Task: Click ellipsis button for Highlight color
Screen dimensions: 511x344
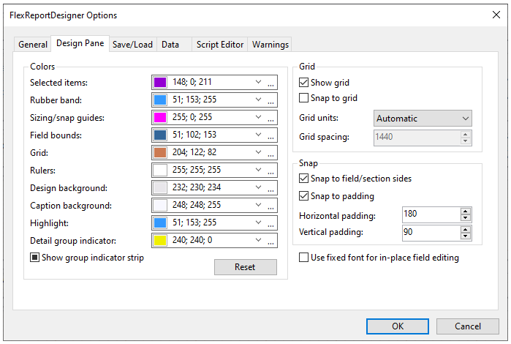Action: tap(270, 223)
